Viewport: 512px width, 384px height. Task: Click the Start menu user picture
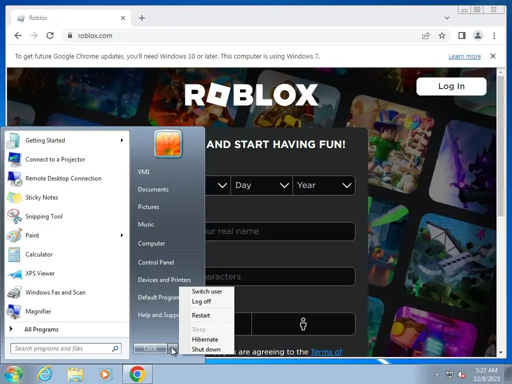tap(168, 143)
